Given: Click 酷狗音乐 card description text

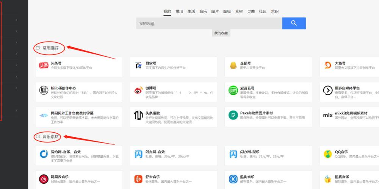Looking at the screenshot, I should 263,181.
